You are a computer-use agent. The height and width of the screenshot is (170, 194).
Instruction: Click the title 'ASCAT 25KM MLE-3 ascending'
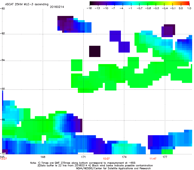tap(27, 4)
